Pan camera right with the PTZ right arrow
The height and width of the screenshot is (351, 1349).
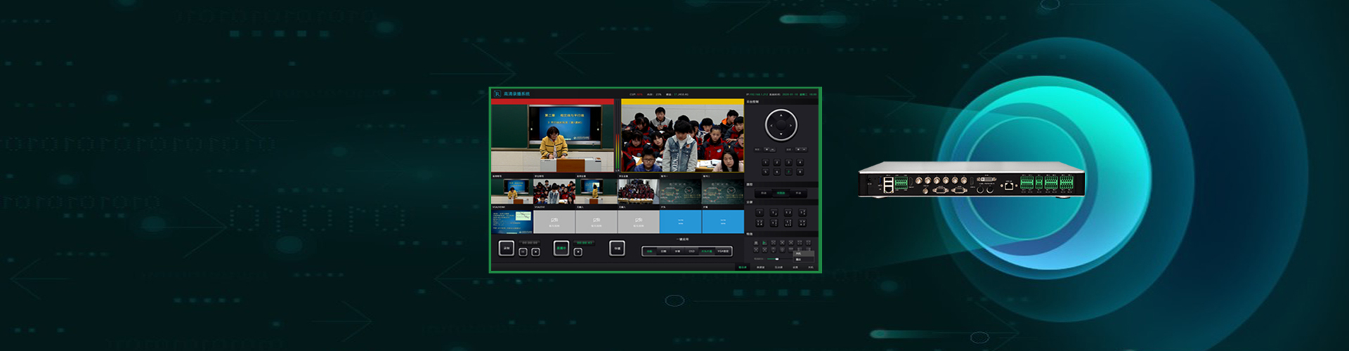(790, 125)
